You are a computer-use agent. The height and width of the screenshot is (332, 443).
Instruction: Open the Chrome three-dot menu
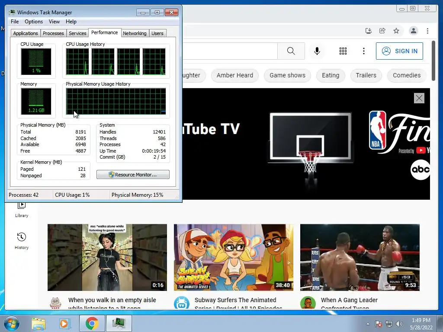pos(427,31)
